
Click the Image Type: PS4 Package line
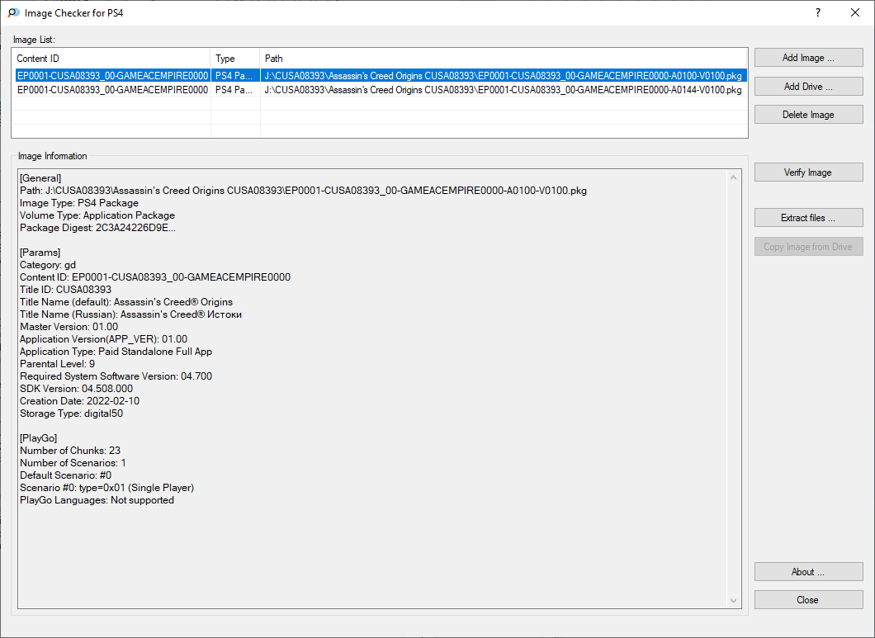[x=79, y=203]
